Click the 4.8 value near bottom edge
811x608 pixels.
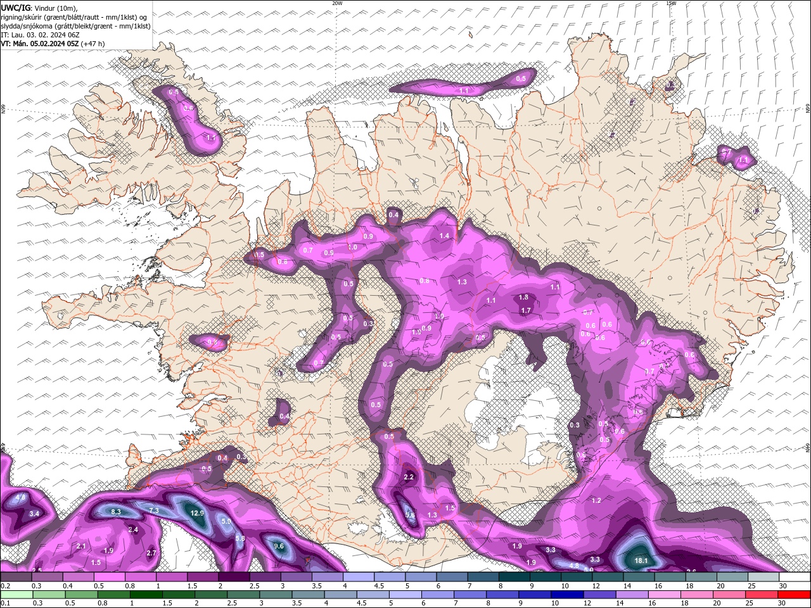575,566
